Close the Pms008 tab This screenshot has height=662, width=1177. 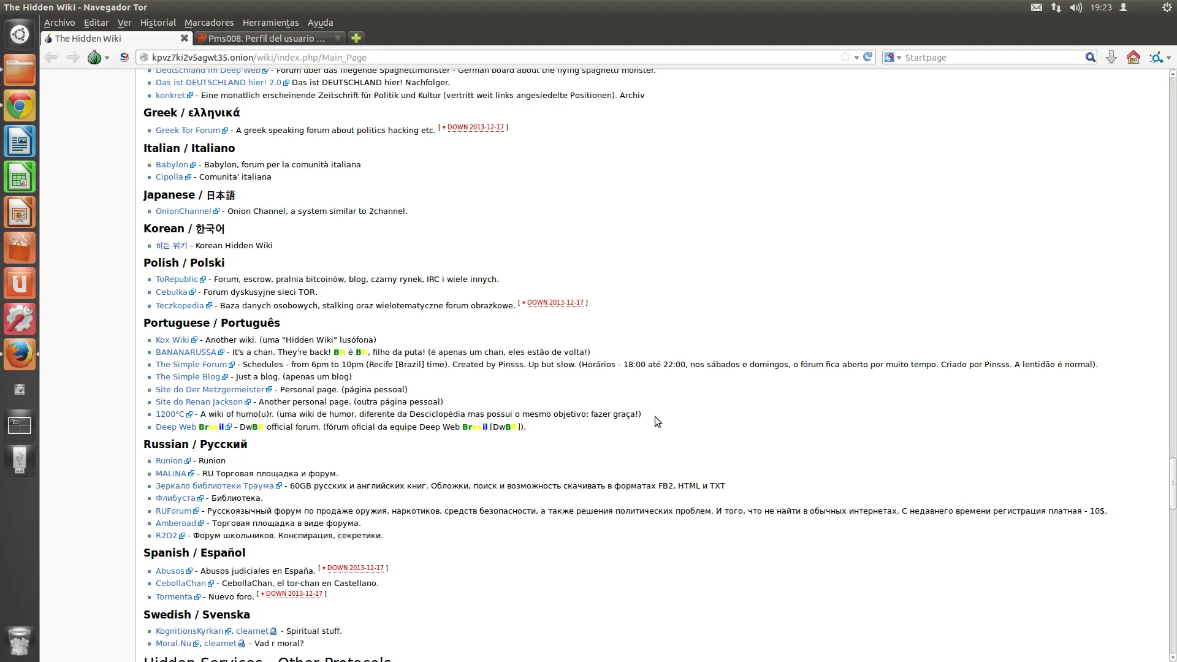pyautogui.click(x=337, y=38)
